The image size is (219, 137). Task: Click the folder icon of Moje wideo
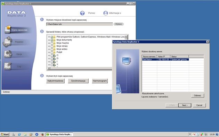tap(55, 49)
